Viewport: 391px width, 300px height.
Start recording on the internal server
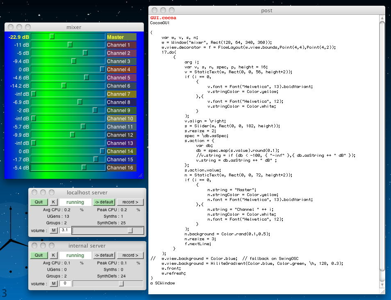pos(130,255)
